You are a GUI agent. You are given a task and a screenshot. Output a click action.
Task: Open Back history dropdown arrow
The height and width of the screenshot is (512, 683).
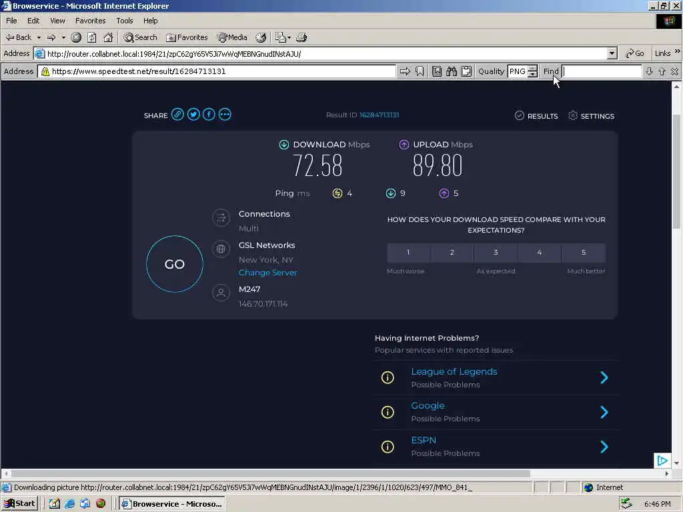coord(39,37)
